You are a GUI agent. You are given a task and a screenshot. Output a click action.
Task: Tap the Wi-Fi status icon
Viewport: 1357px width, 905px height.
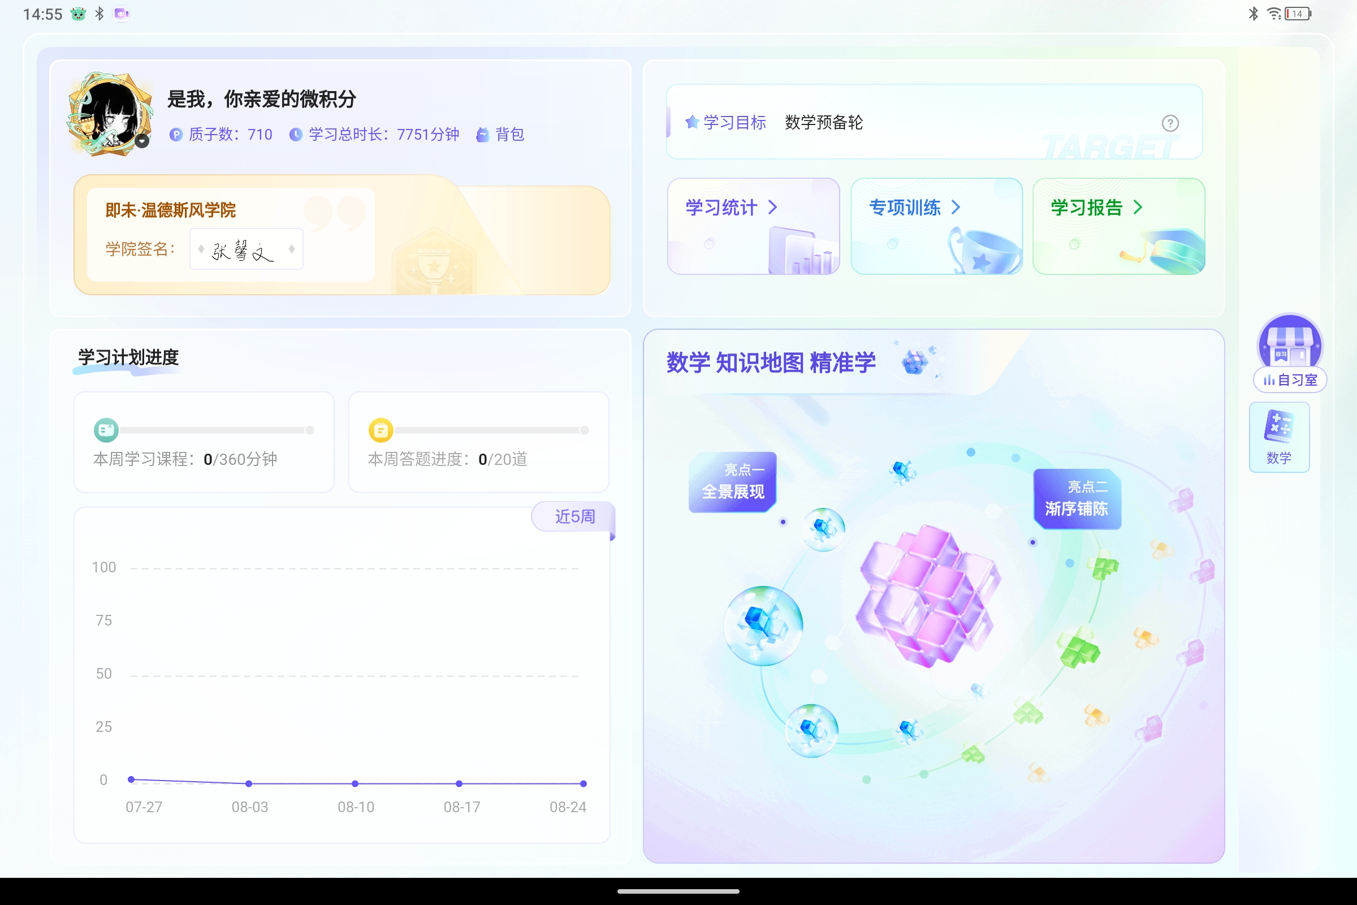(x=1274, y=14)
